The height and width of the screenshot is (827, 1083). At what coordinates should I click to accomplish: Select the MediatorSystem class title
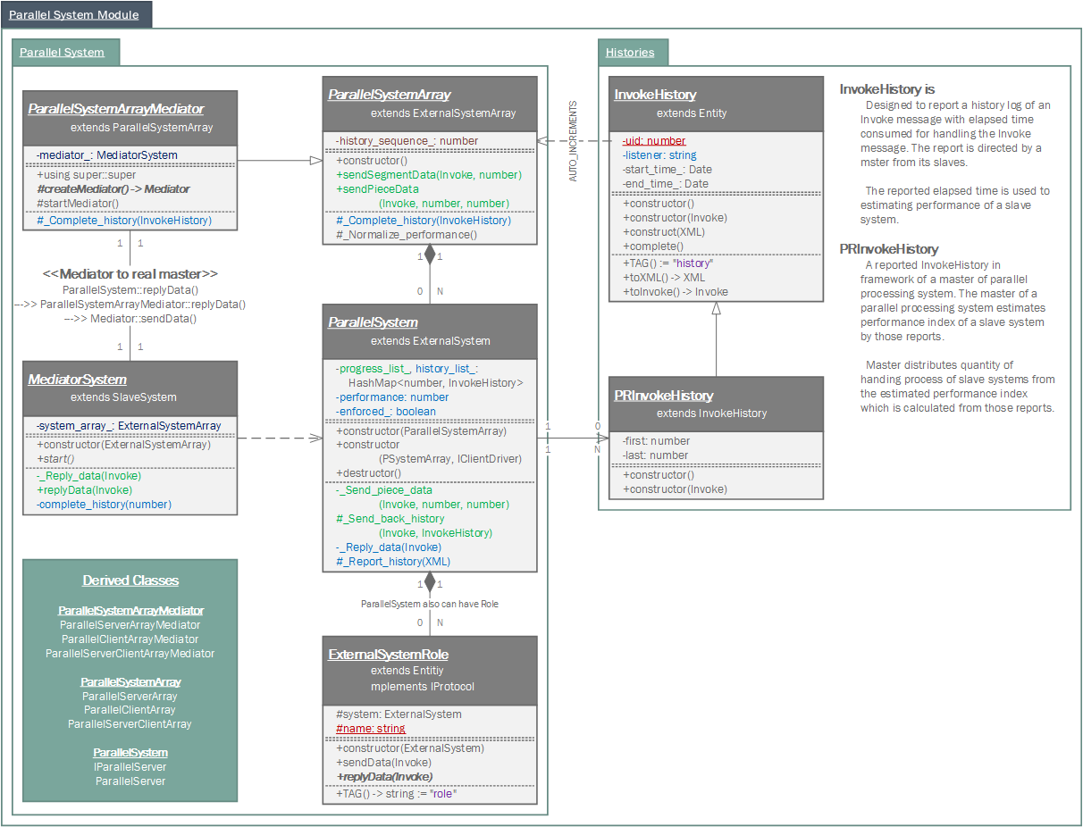click(78, 380)
